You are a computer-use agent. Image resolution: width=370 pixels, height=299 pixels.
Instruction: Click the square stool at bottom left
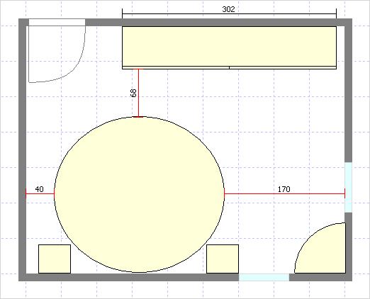point(55,259)
